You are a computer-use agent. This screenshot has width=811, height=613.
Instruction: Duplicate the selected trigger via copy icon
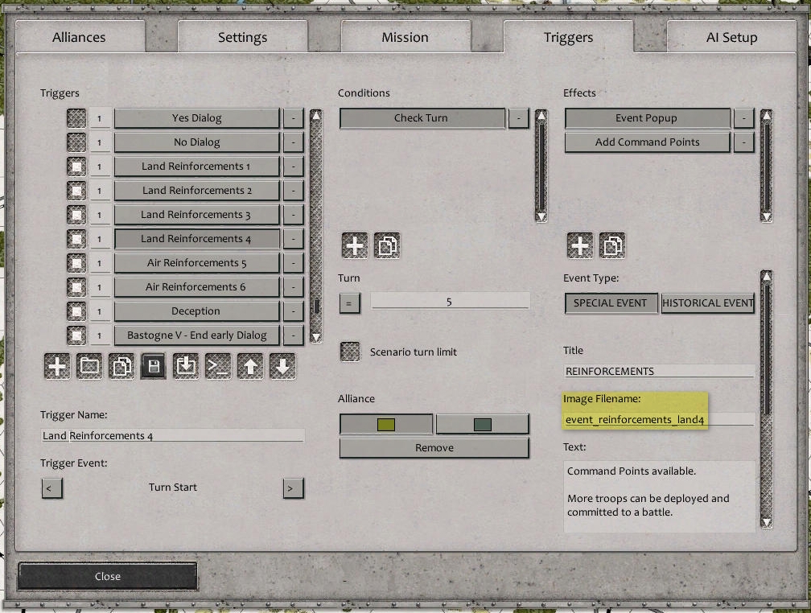121,365
